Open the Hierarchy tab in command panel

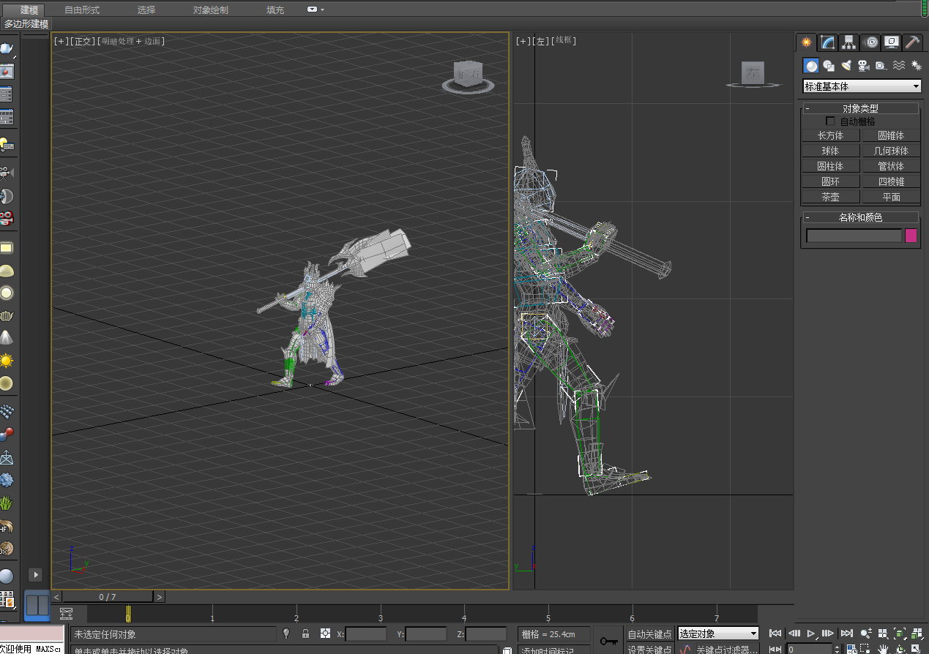coord(849,42)
